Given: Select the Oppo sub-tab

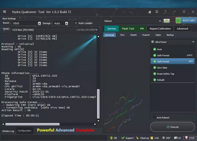Looking at the screenshot, I should point(158,35).
